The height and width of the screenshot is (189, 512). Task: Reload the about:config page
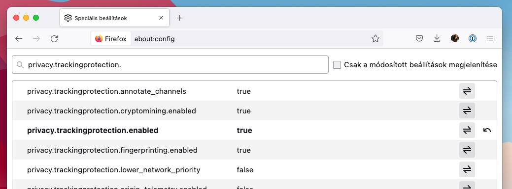pos(54,39)
